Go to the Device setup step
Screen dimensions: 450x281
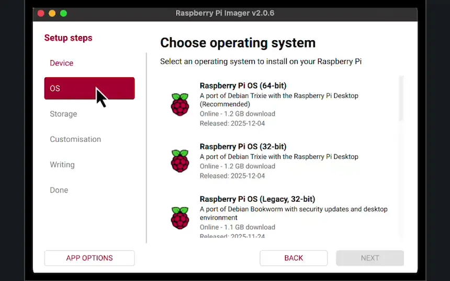click(x=62, y=63)
